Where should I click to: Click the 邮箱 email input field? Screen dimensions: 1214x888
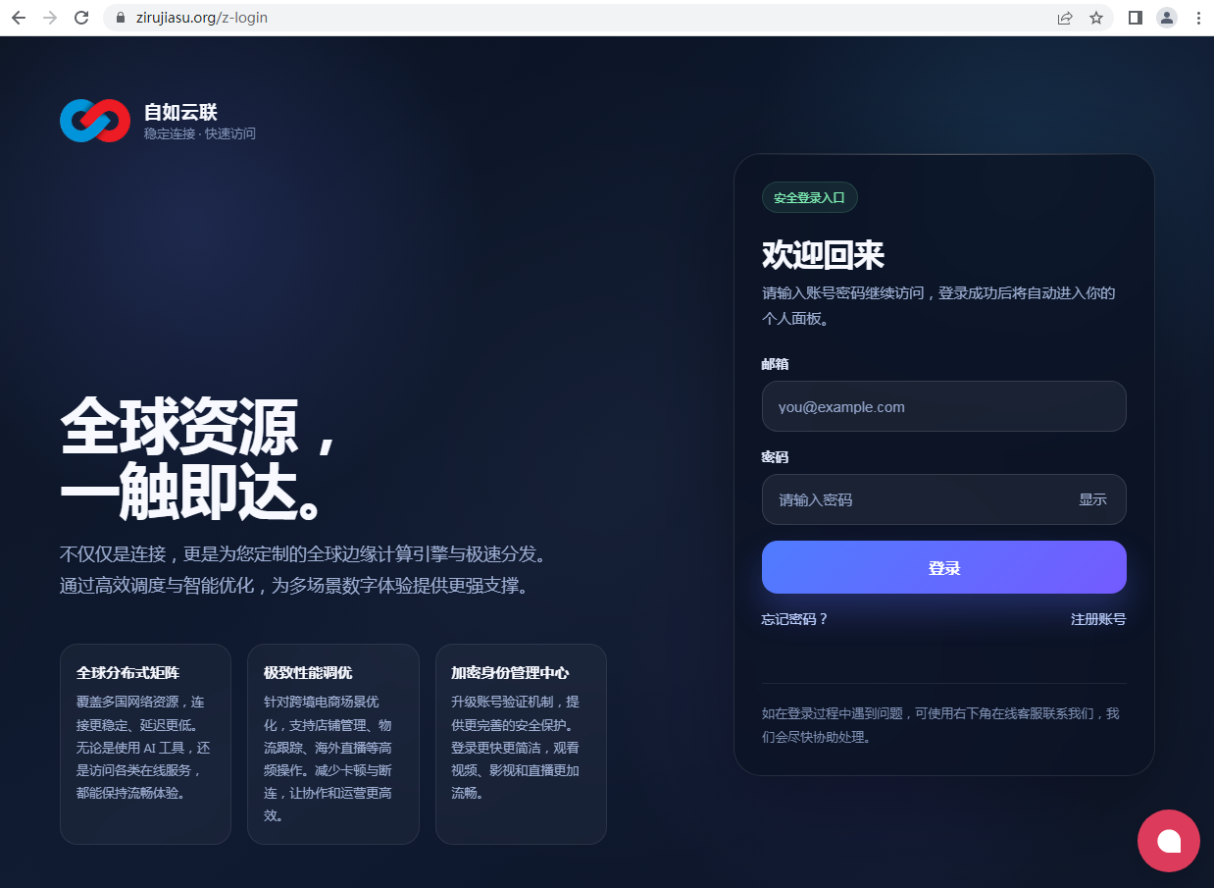943,405
